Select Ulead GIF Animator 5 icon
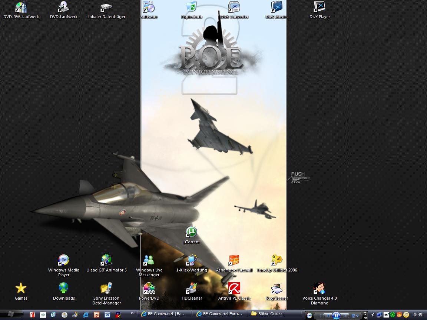 106,264
